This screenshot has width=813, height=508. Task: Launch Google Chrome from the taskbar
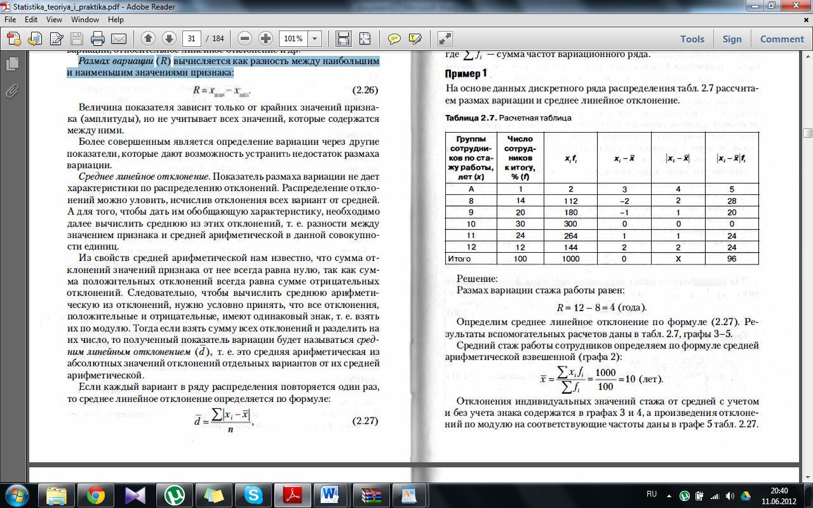[x=95, y=495]
